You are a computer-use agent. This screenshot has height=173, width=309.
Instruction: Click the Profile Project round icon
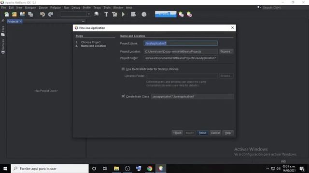click(x=144, y=14)
